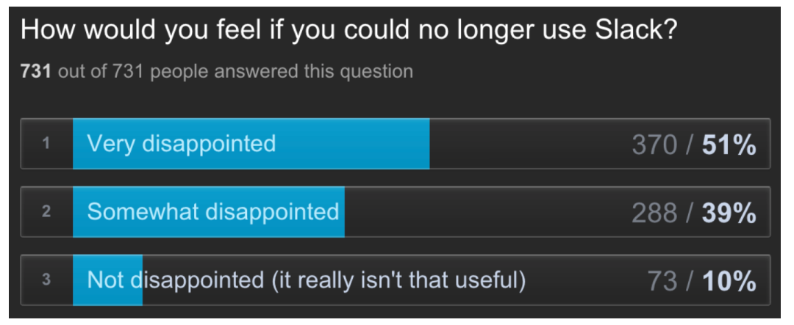Click the 73 / 10% result value
Image resolution: width=794 pixels, height=325 pixels.
pyautogui.click(x=702, y=282)
